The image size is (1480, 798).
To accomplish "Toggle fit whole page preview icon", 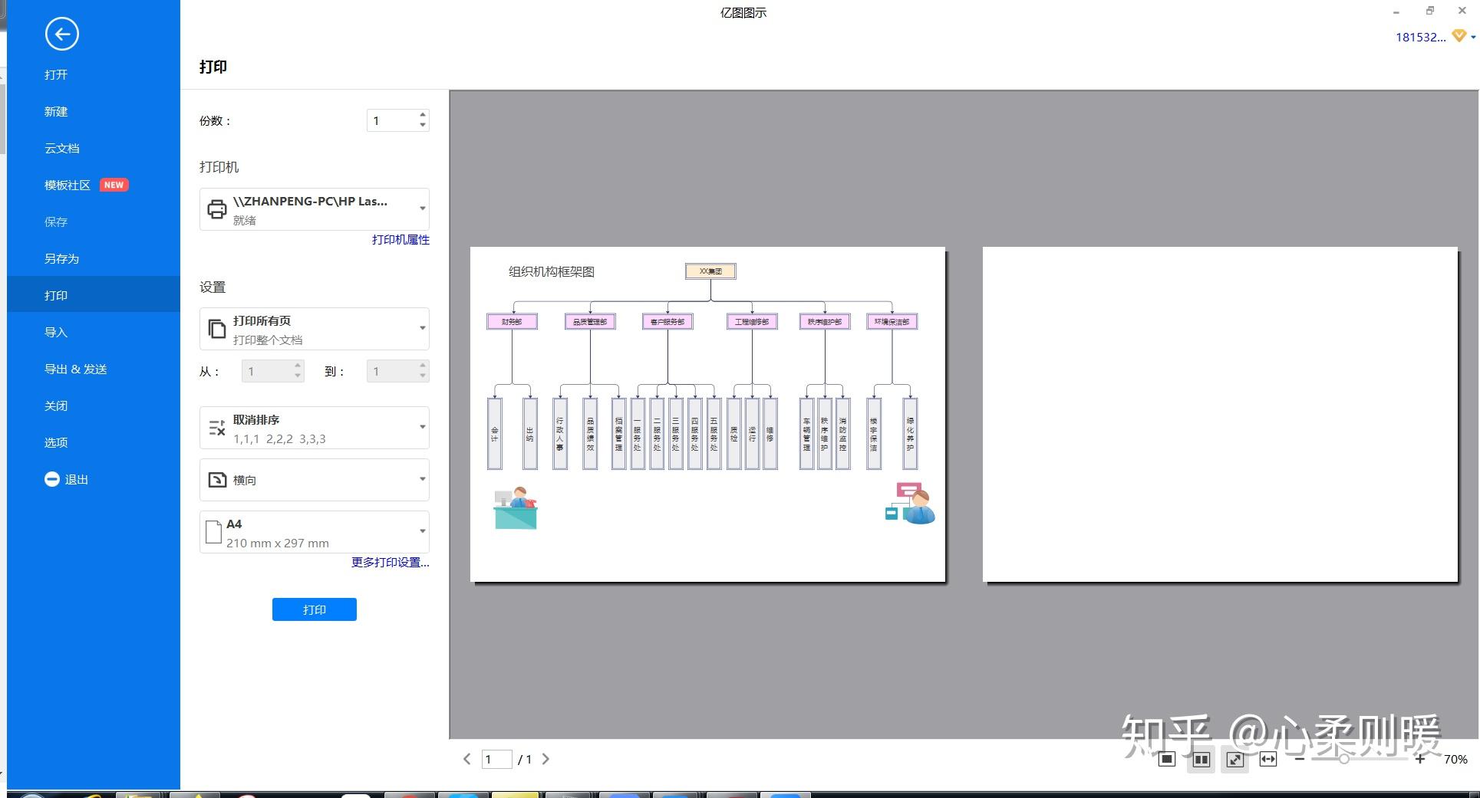I will [x=1234, y=759].
